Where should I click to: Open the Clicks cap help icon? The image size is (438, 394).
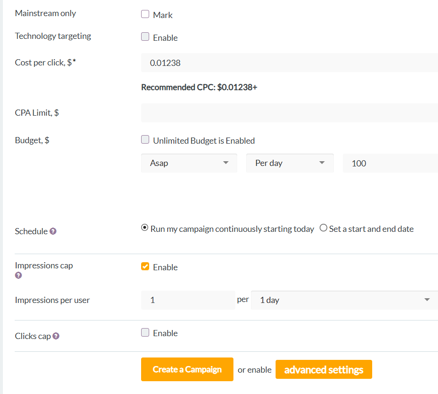point(56,336)
